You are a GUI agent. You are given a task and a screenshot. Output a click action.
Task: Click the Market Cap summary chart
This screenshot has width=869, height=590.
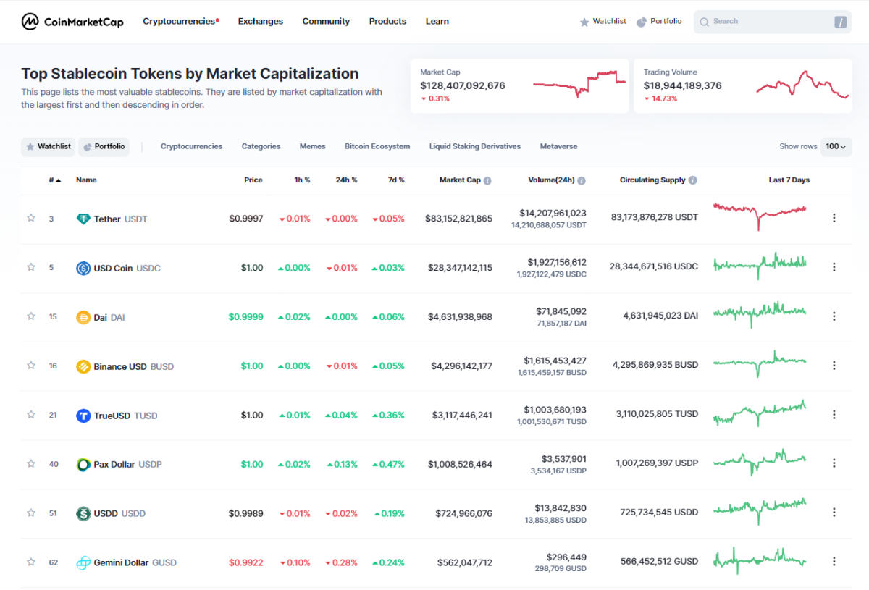click(579, 84)
